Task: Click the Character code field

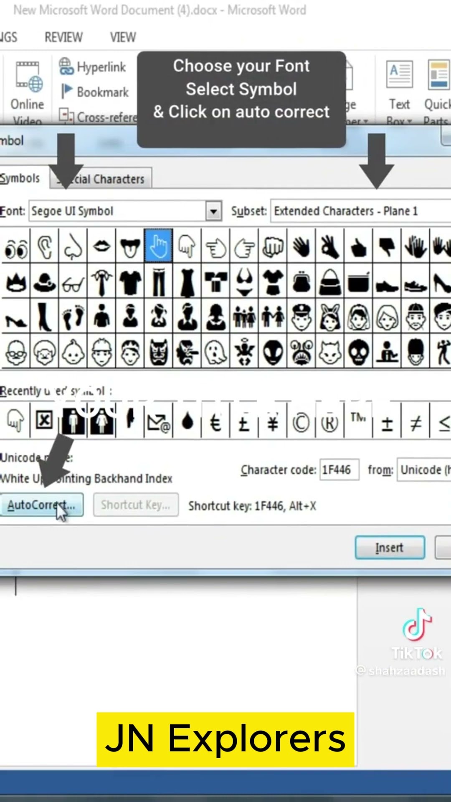Action: coord(340,470)
